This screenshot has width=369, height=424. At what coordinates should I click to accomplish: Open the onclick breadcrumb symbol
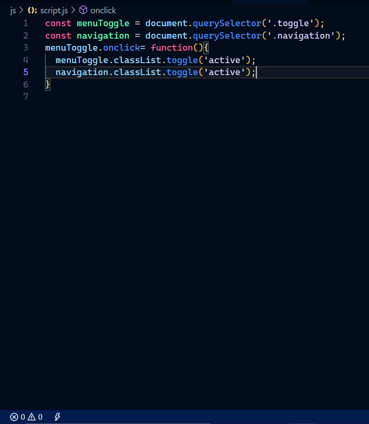103,11
